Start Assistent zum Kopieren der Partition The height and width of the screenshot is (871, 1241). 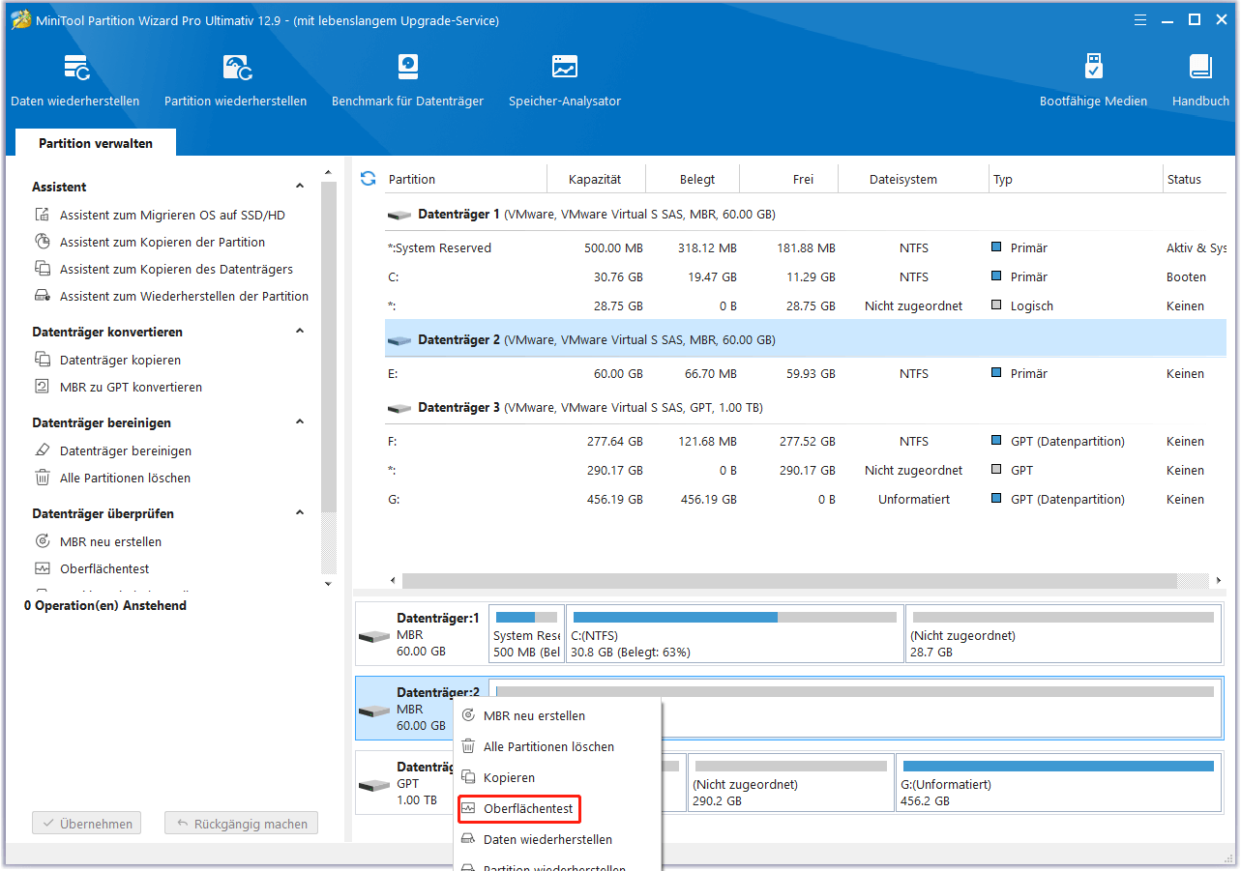pos(163,243)
